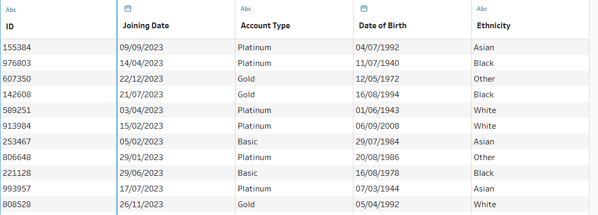
Task: Select the Gold cell for ID 142608
Action: point(246,95)
